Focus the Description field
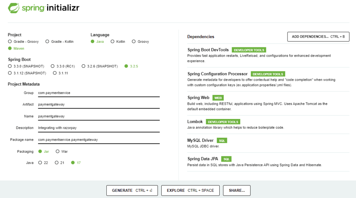The height and width of the screenshot is (198, 356). pyautogui.click(x=98, y=128)
